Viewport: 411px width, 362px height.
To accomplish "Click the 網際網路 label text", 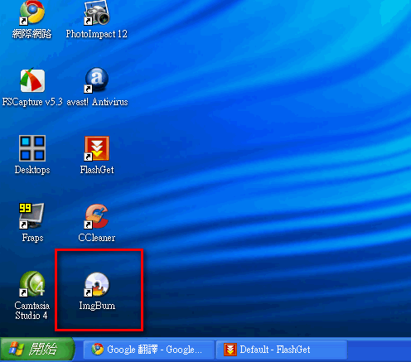I will pyautogui.click(x=31, y=34).
